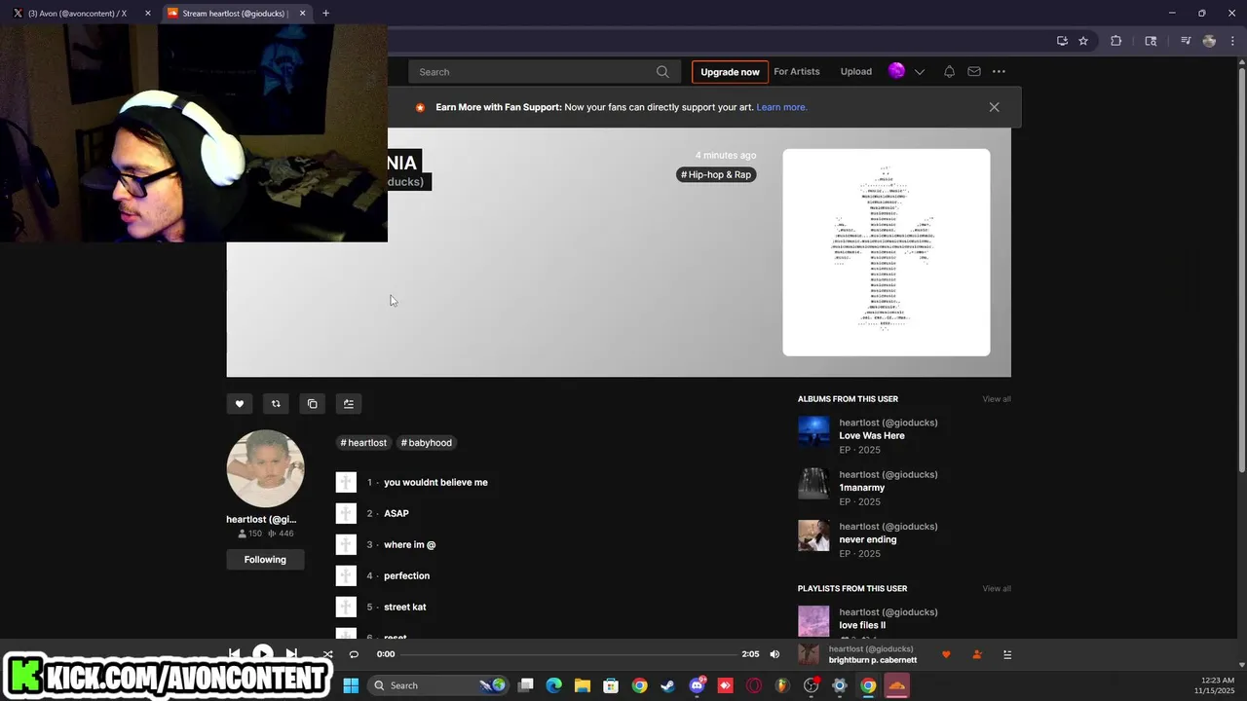The width and height of the screenshot is (1247, 701).
Task: Open the love files II playlist
Action: pos(862,625)
